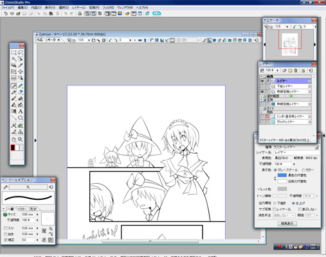Open size arrow next to 0.80 mm
The height and width of the screenshot is (257, 326).
[x=37, y=215]
